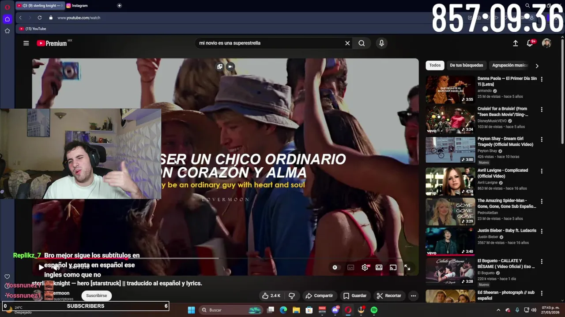The image size is (565, 317).
Task: Open options for Justin Bieber Baby video
Action: click(x=542, y=232)
